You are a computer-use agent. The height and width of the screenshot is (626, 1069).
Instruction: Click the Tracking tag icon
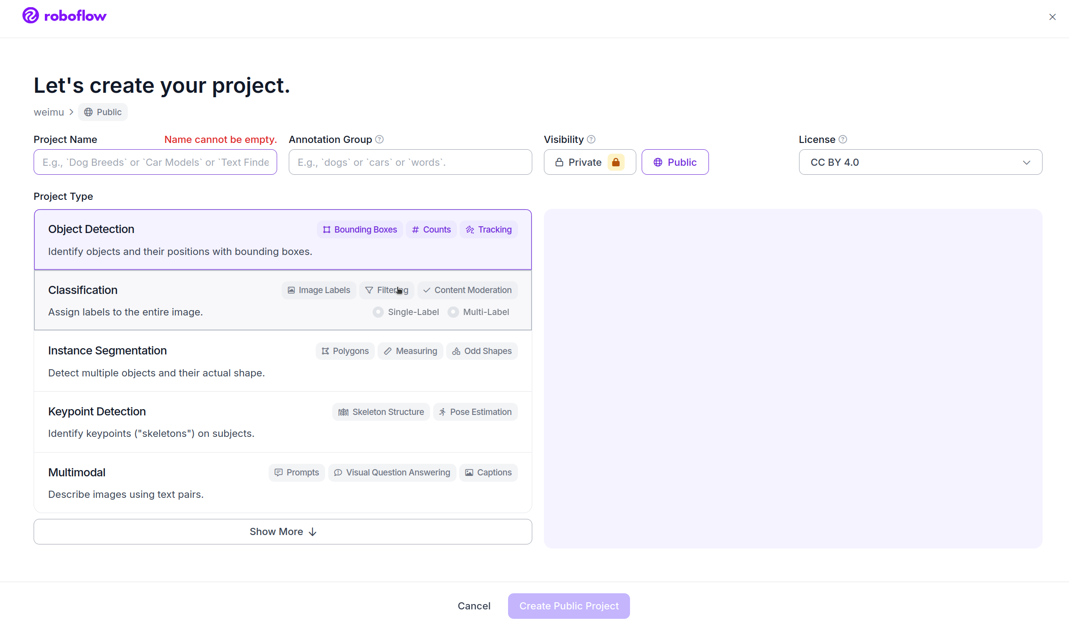470,229
